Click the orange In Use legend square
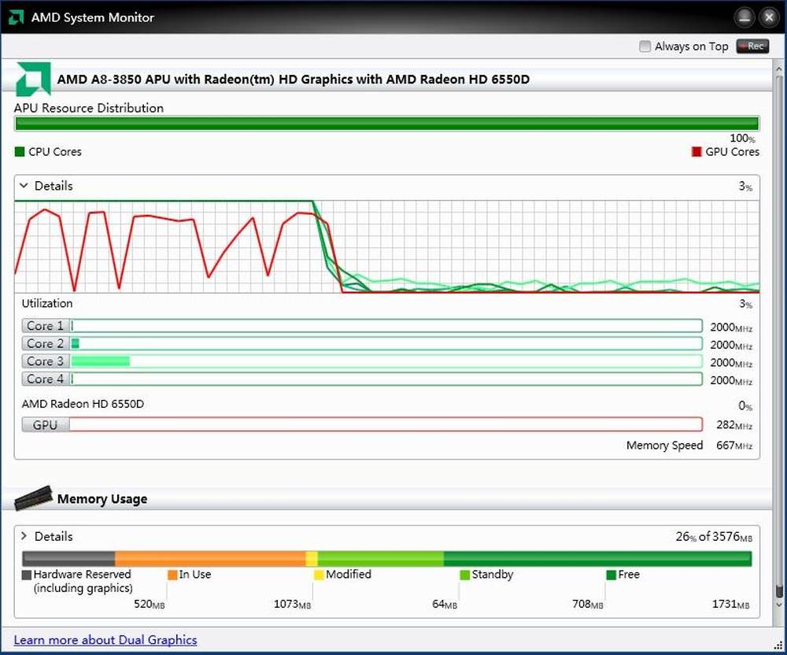This screenshot has width=787, height=655. click(172, 575)
